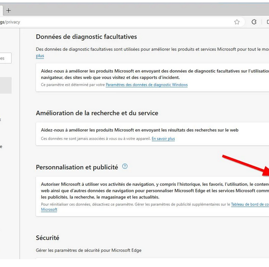Click text 'Gérer les paramètres de sécurité pour Microsoft Edge'
Screen dimensions: 269x267
click(89, 251)
